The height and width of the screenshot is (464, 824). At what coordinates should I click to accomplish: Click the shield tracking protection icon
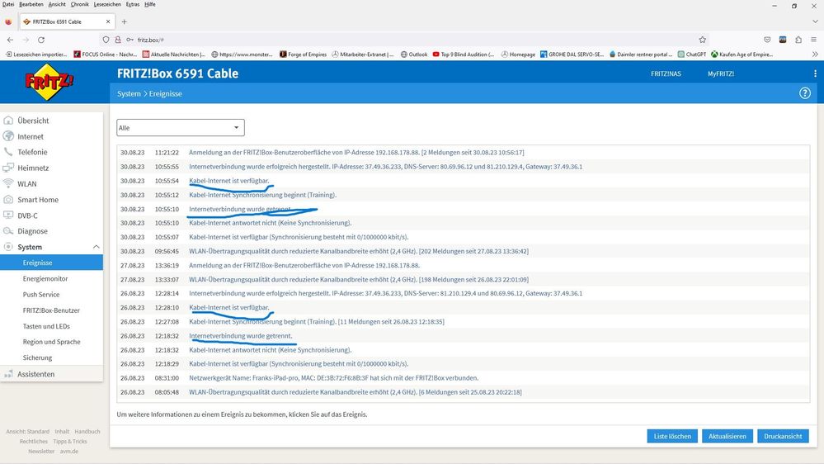[106, 40]
